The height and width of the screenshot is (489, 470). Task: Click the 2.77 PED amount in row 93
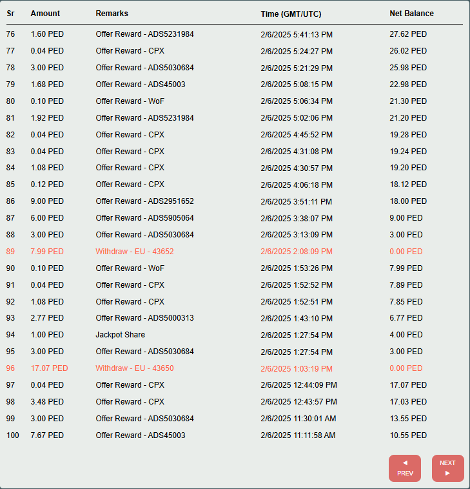point(47,318)
